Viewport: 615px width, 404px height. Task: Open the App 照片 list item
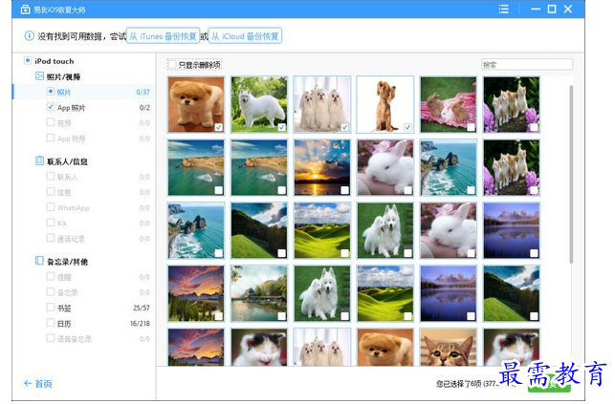click(x=71, y=108)
